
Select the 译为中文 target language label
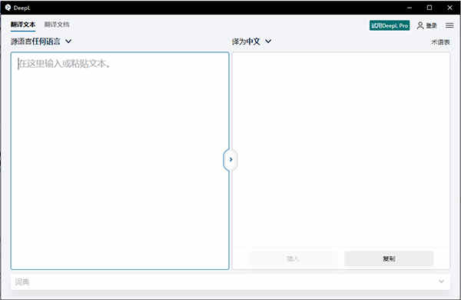(x=246, y=42)
